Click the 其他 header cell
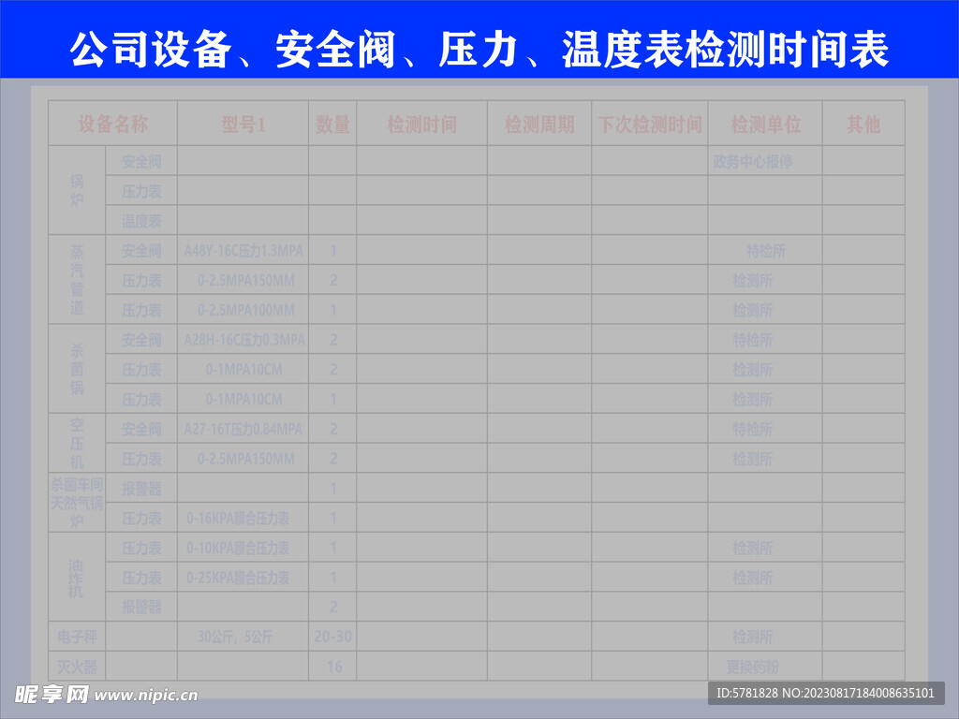Viewport: 959px width, 719px height. [x=862, y=125]
